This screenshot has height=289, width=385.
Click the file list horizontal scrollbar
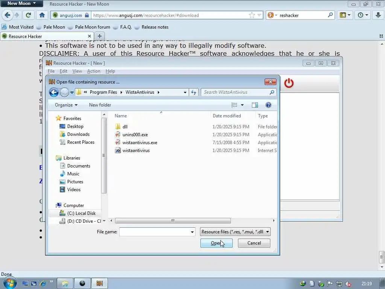[x=173, y=221]
